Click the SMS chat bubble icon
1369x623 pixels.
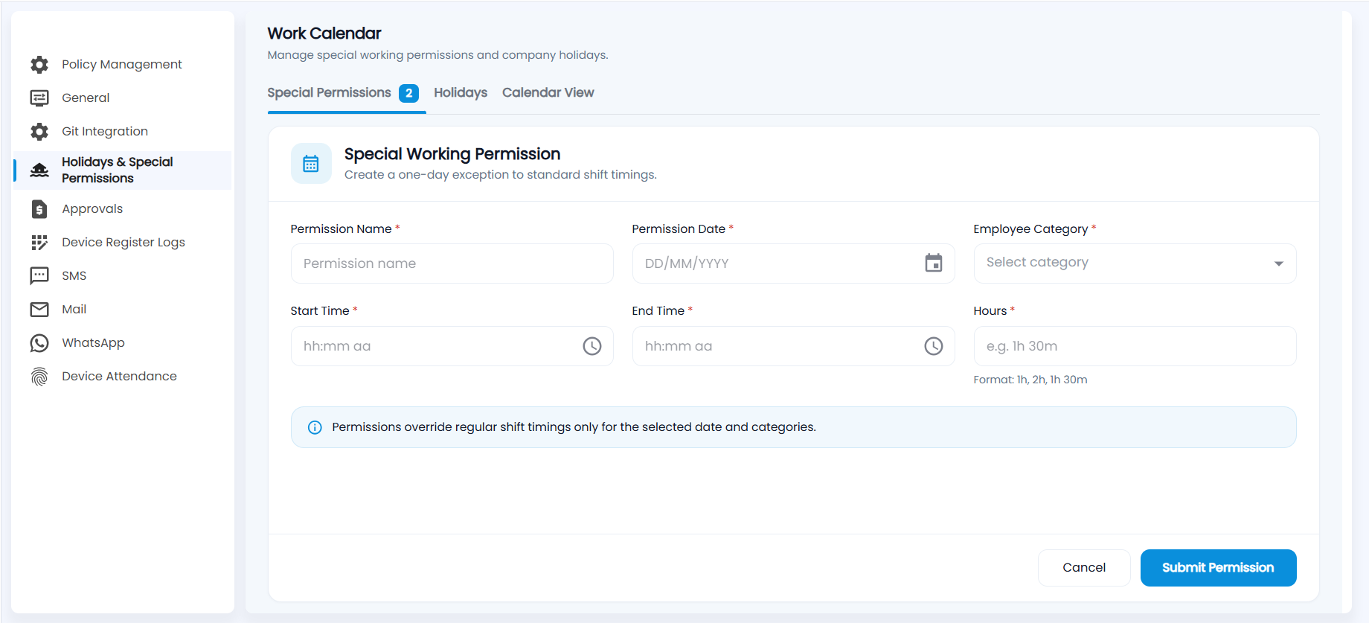point(39,276)
